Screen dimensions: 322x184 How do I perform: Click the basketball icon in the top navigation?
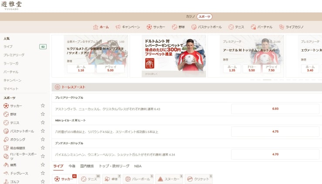[194, 27]
